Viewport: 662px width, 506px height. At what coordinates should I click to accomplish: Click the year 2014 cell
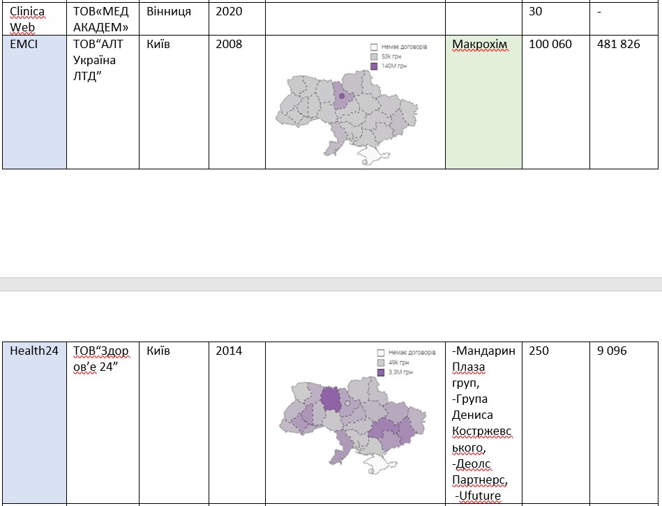point(229,351)
